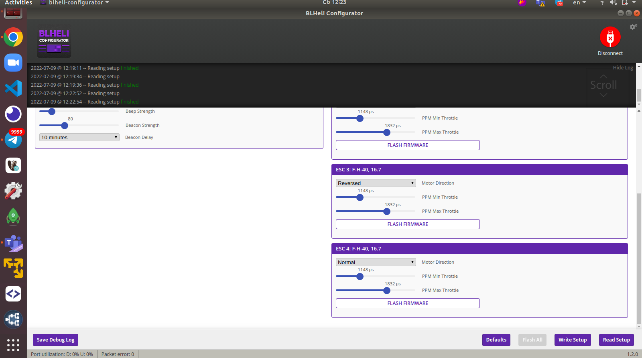
Task: Open Telegram with 9999 badge
Action: pyautogui.click(x=13, y=140)
